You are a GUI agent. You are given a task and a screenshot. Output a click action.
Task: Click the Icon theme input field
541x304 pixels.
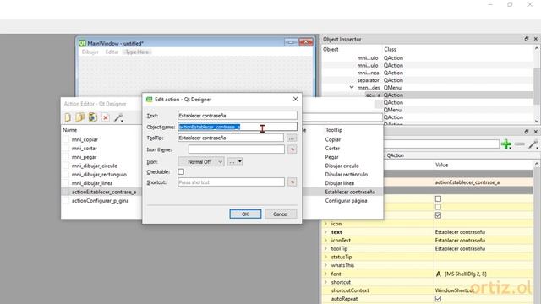(x=237, y=149)
